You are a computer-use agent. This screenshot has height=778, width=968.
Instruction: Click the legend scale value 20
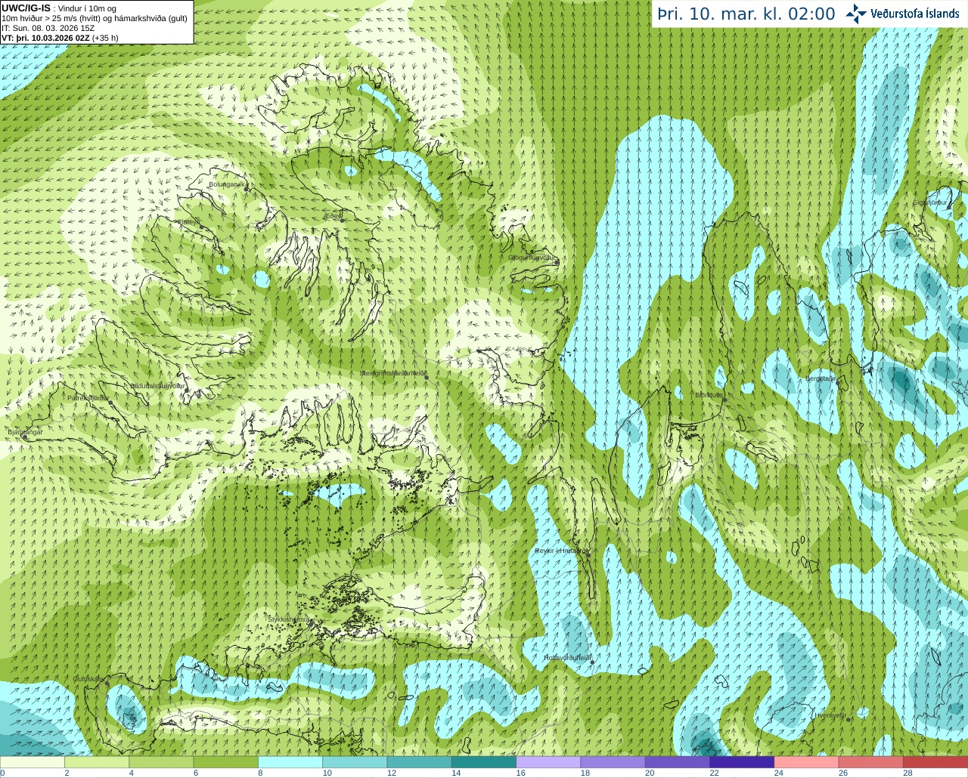click(x=650, y=773)
